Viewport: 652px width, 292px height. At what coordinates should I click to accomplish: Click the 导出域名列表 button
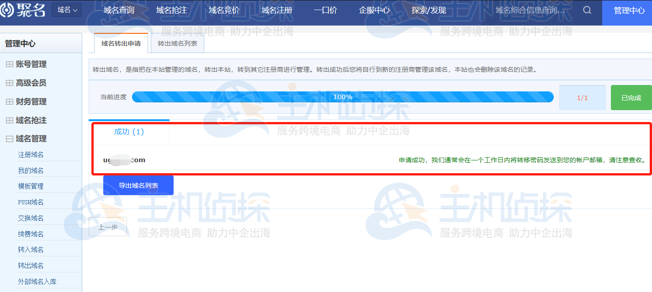click(138, 186)
